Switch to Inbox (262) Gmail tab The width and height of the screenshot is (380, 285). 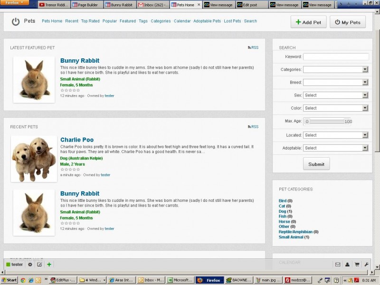tap(153, 5)
